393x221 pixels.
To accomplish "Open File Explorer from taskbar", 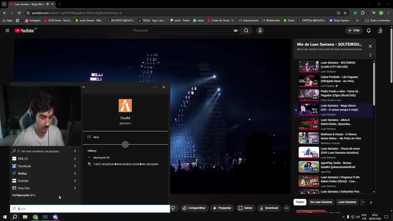I will (x=25, y=217).
